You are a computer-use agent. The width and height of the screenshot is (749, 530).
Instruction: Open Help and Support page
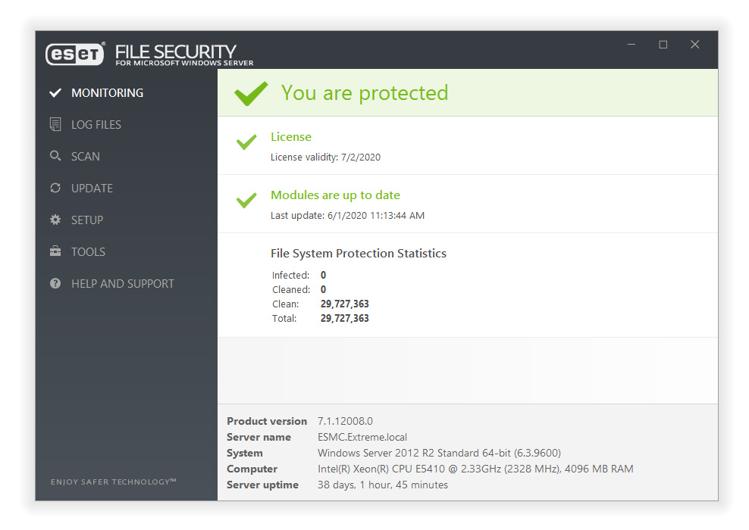tap(123, 284)
